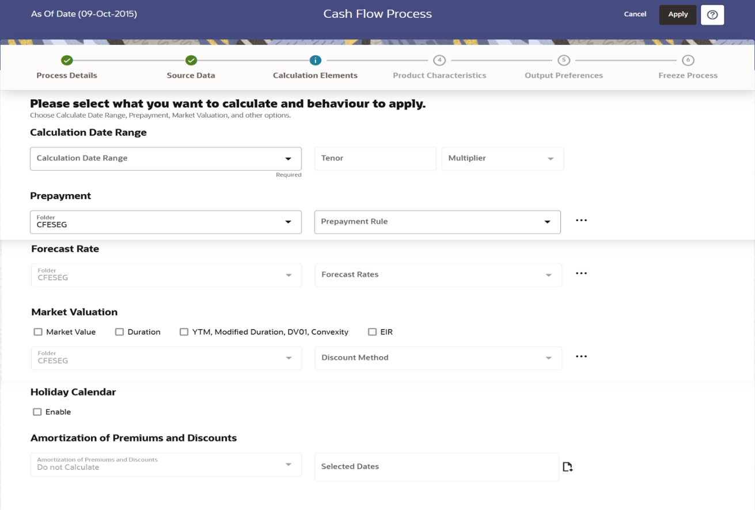Switch to the Product Characteristics step
The width and height of the screenshot is (755, 510).
point(439,60)
